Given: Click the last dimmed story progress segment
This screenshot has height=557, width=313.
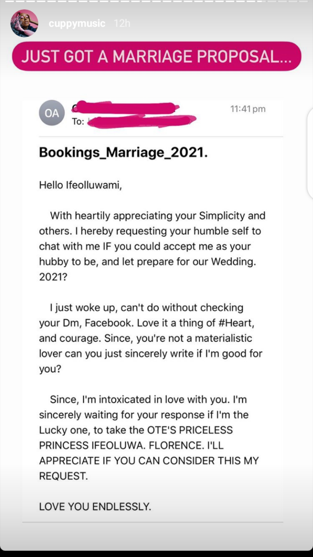Looking at the screenshot, I should pos(303,1).
